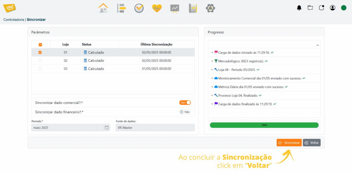The image size is (352, 173).
Task: Click the Parâmetros panel title
Action: point(41,32)
